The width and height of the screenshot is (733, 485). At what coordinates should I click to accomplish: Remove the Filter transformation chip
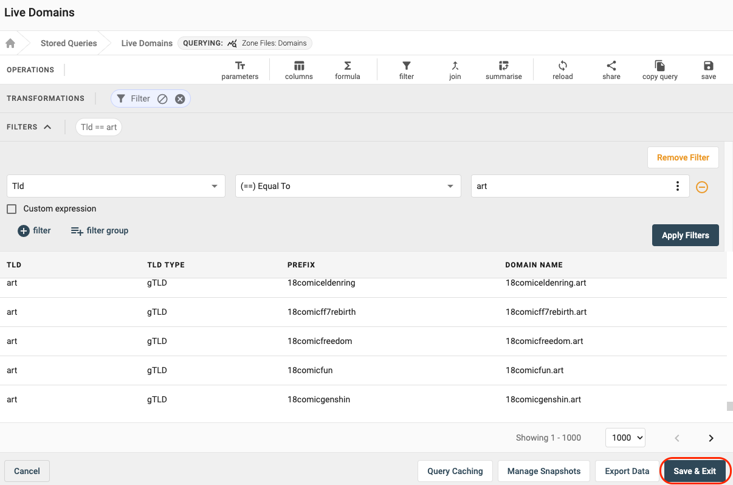pyautogui.click(x=180, y=99)
